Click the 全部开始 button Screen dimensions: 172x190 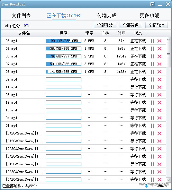click(x=105, y=25)
